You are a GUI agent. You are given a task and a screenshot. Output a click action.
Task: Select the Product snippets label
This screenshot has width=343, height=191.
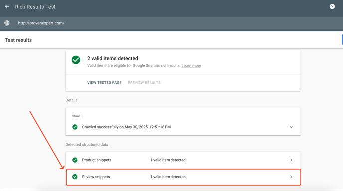coord(97,160)
